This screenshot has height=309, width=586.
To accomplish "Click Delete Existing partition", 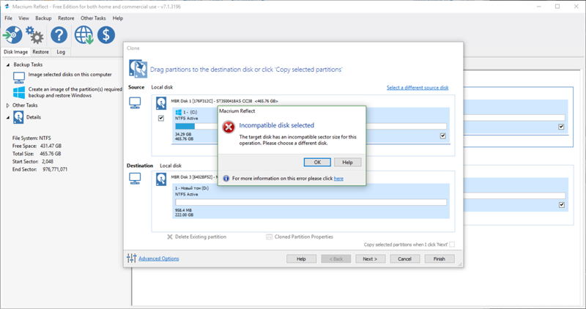I will point(196,237).
